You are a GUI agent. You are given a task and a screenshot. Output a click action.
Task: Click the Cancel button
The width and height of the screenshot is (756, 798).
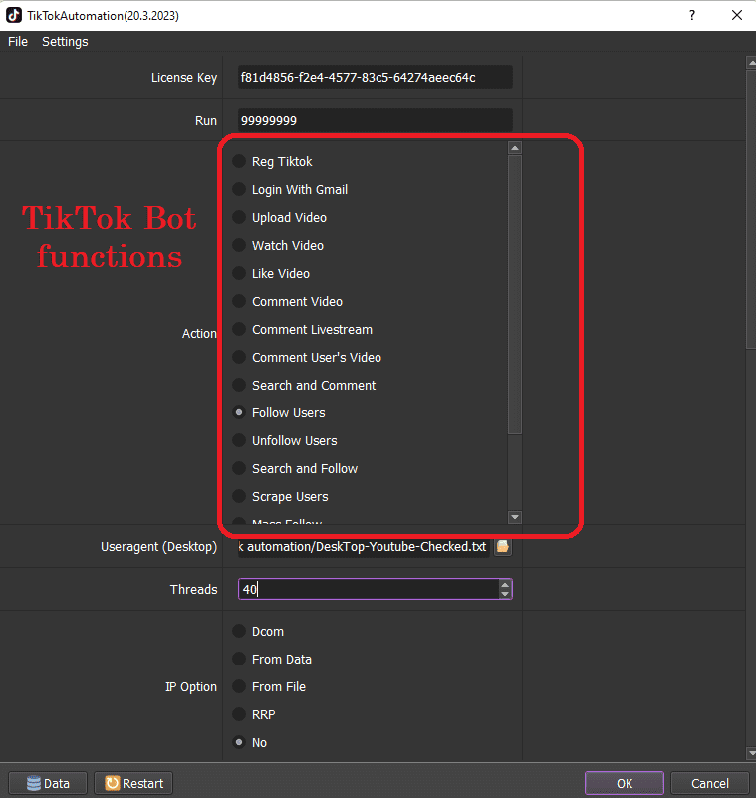point(710,783)
